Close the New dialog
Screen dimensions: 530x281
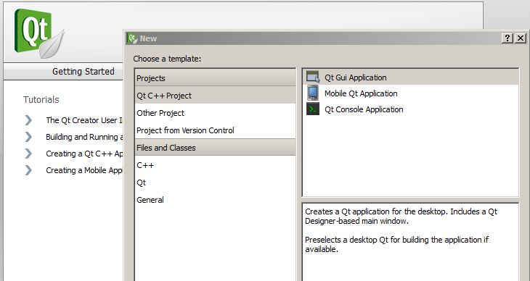(521, 38)
